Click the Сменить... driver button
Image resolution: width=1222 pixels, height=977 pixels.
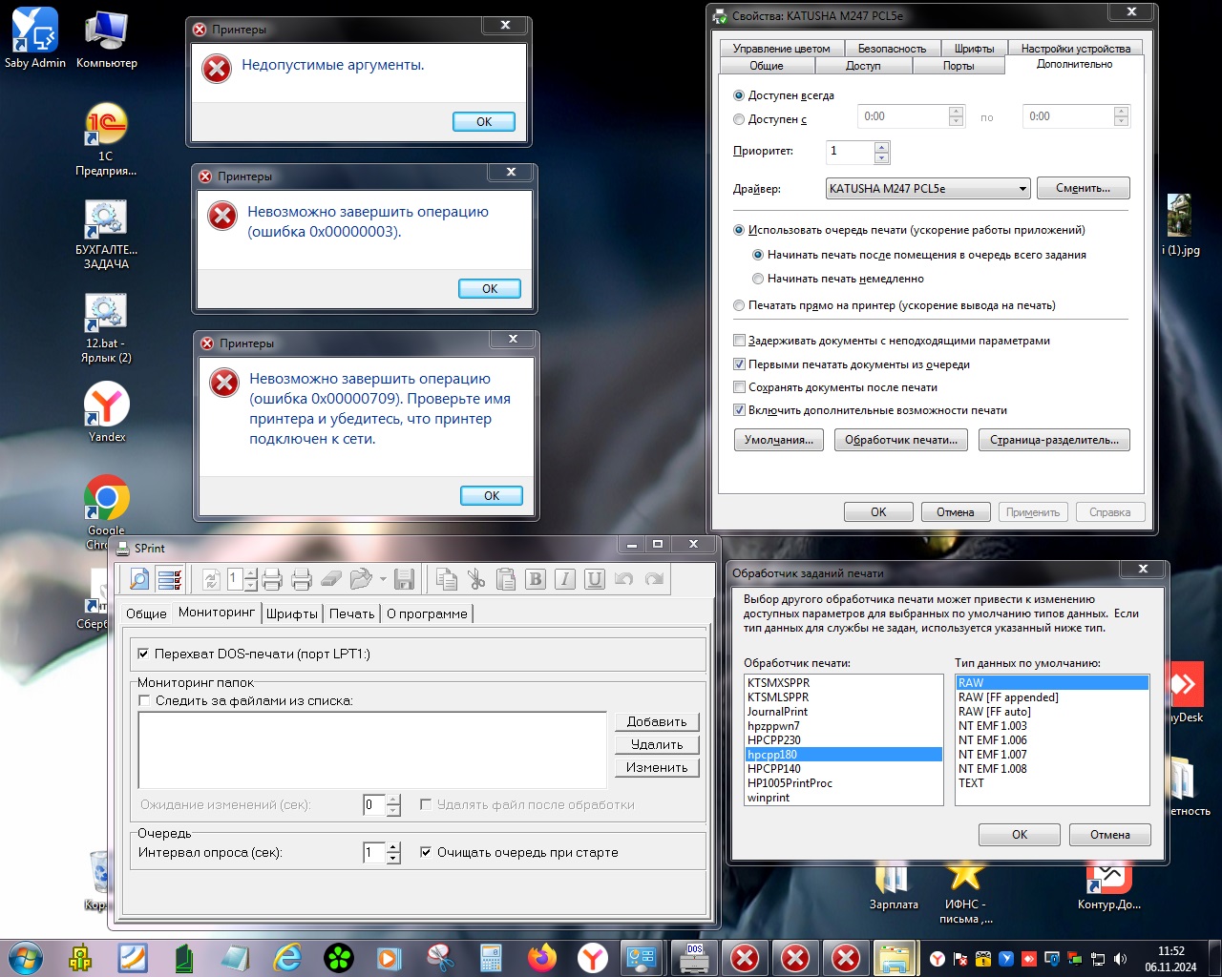(x=1083, y=188)
